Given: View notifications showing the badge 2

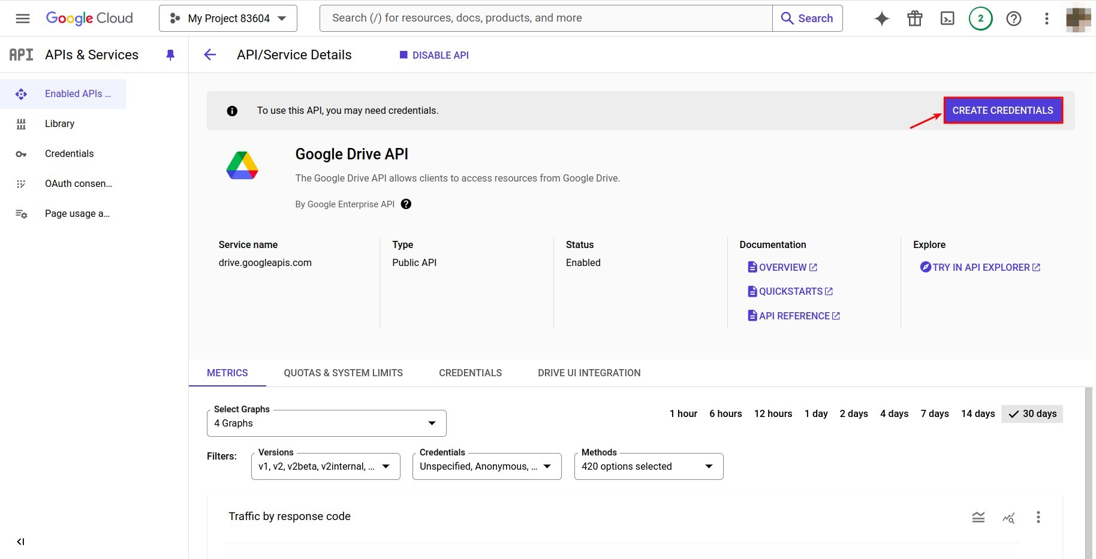Looking at the screenshot, I should [x=980, y=18].
